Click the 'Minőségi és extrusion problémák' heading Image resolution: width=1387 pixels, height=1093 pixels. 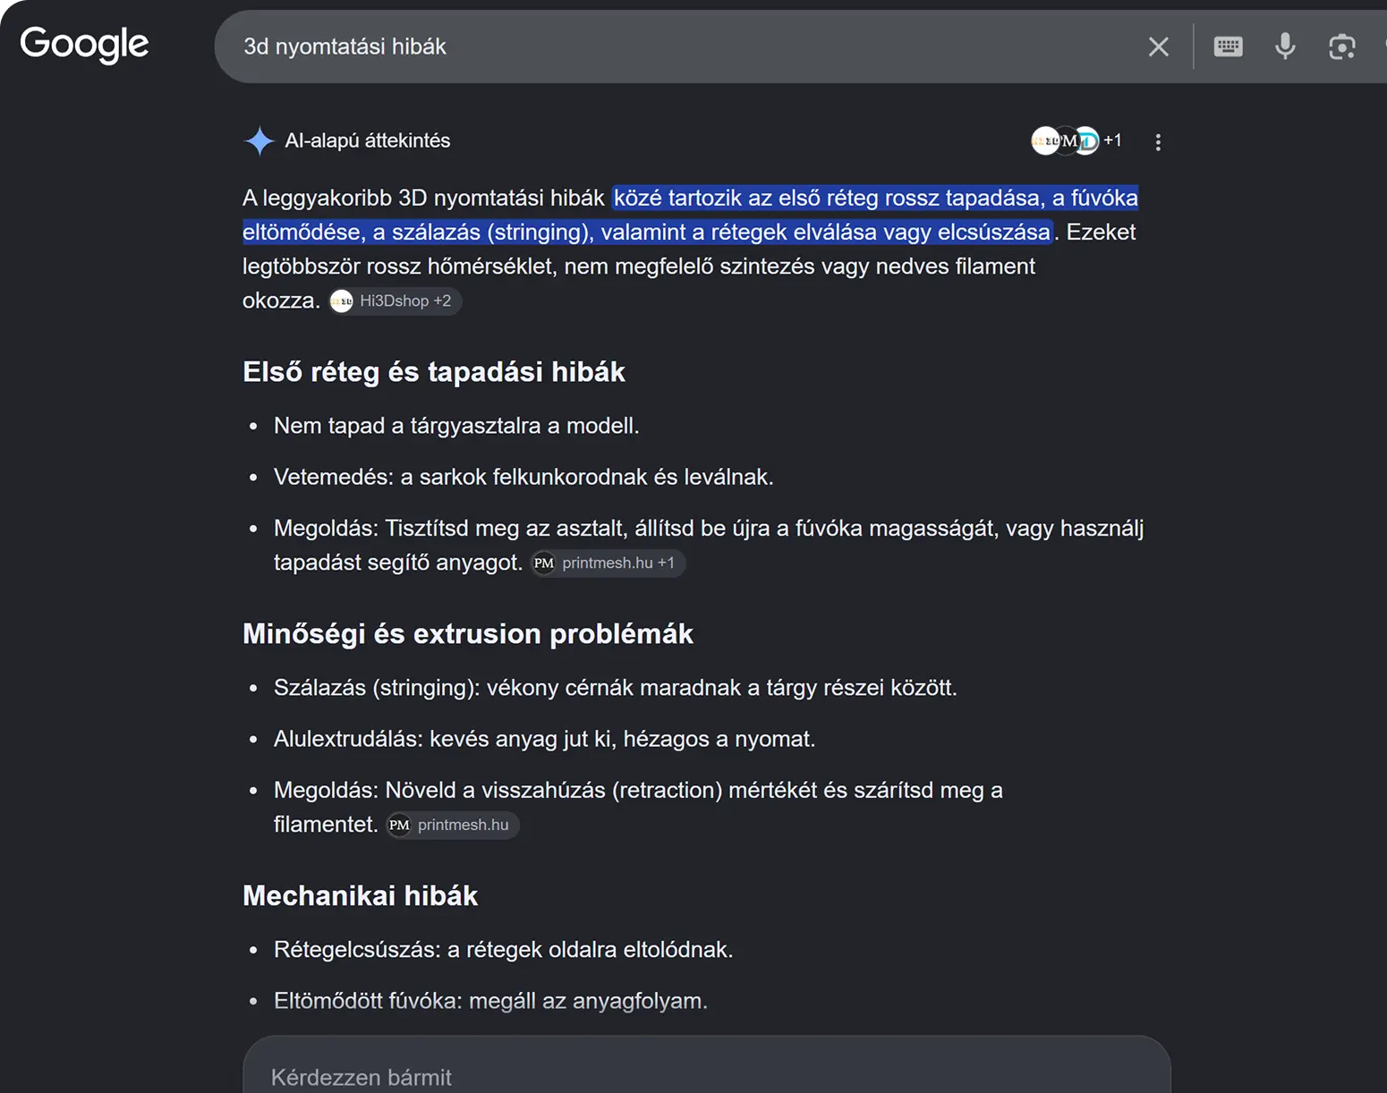(x=468, y=634)
